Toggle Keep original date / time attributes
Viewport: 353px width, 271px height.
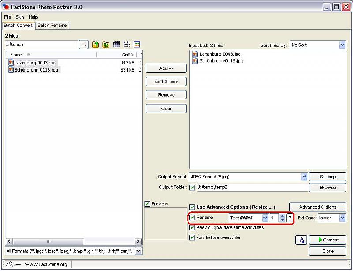point(192,228)
